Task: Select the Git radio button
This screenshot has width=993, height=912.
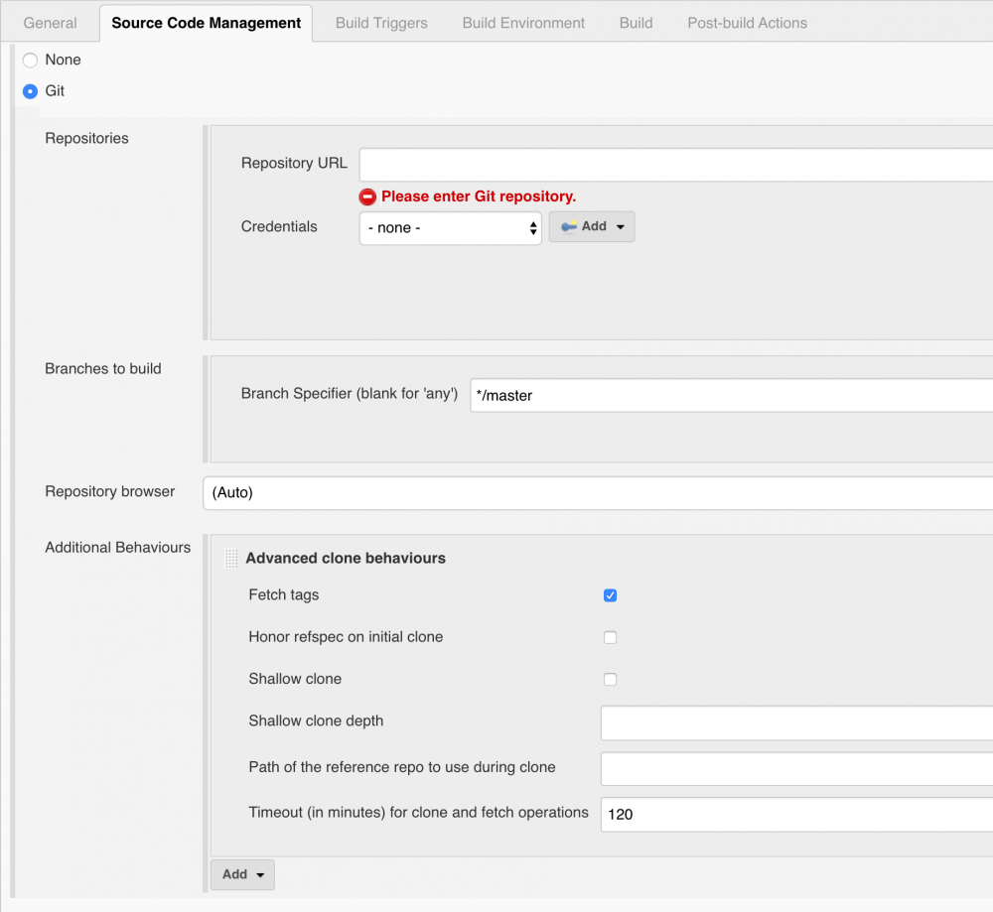Action: tap(30, 91)
